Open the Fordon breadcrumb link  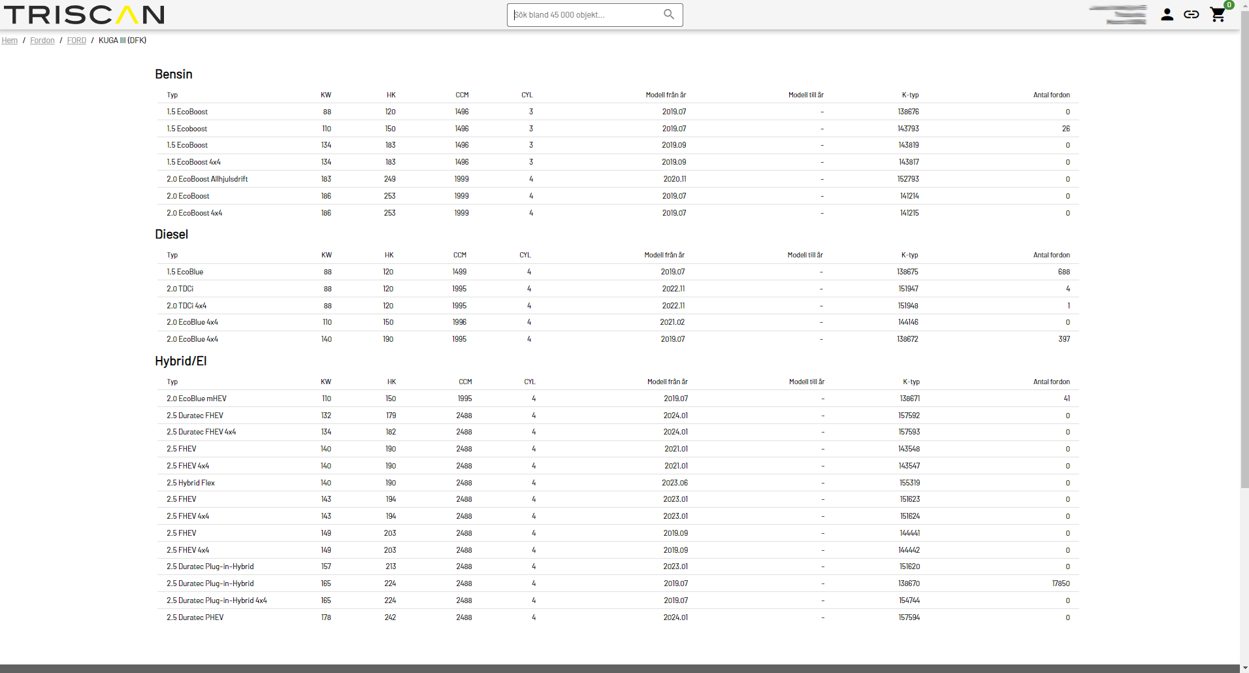pos(42,41)
